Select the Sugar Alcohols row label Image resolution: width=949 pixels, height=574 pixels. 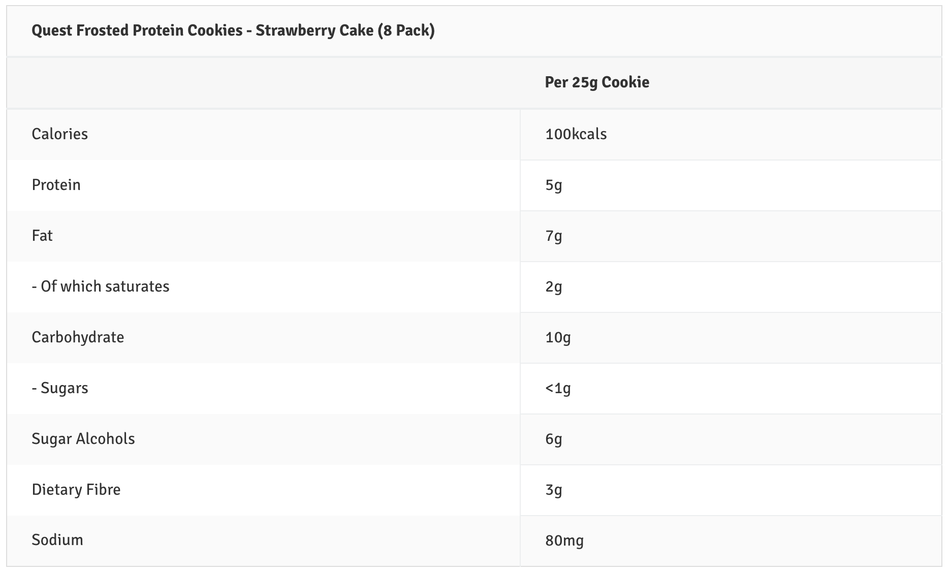click(83, 439)
